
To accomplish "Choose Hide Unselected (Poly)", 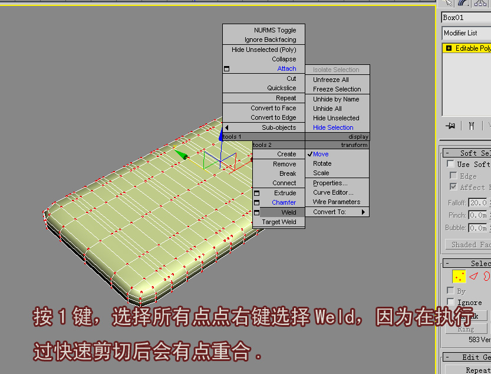I will click(263, 50).
